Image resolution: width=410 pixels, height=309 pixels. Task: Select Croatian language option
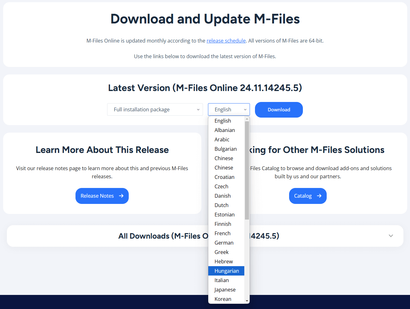click(x=226, y=177)
